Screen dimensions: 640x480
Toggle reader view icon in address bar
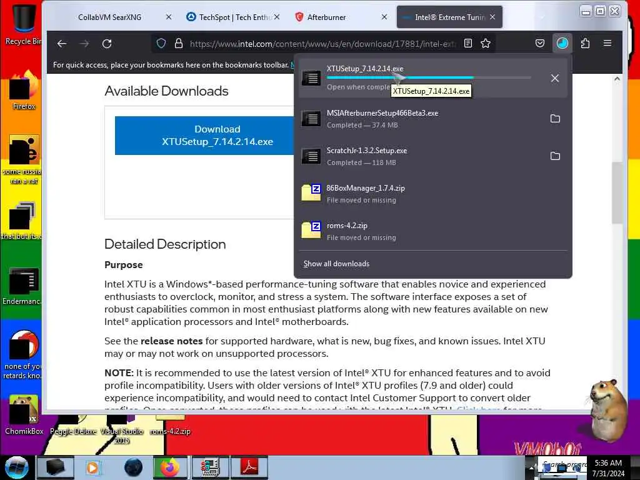(x=468, y=43)
